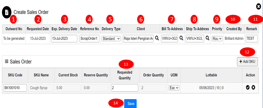Focus the Requested Quantity input

click(x=125, y=88)
